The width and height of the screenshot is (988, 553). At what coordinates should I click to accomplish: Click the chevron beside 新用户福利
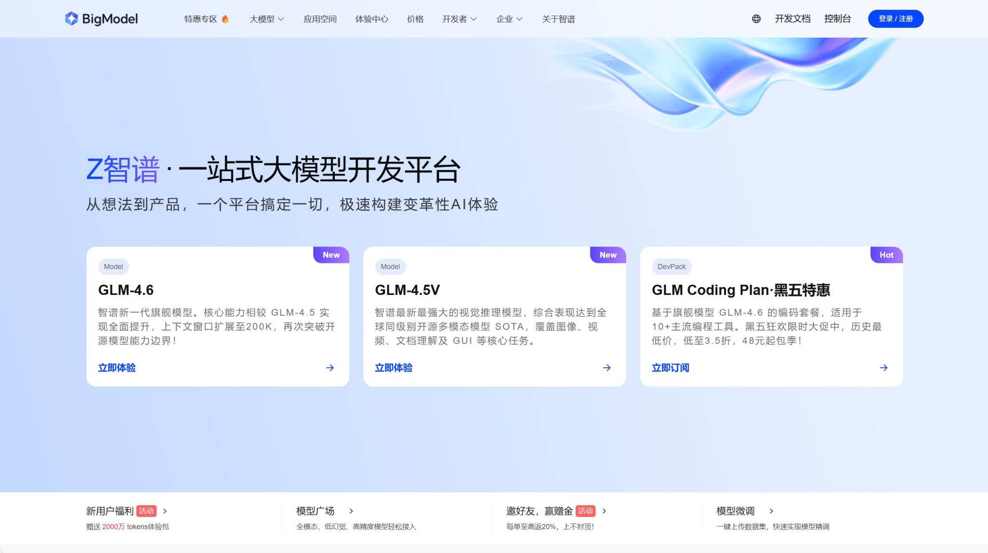tap(165, 511)
